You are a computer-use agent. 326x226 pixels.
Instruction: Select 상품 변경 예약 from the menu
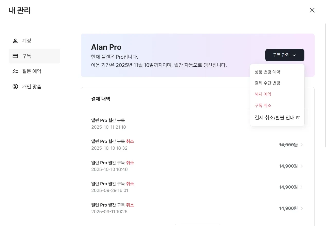(x=267, y=72)
